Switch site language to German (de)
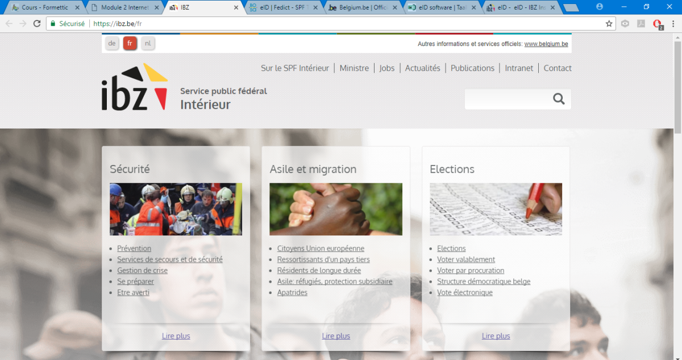The width and height of the screenshot is (682, 360). pos(112,43)
